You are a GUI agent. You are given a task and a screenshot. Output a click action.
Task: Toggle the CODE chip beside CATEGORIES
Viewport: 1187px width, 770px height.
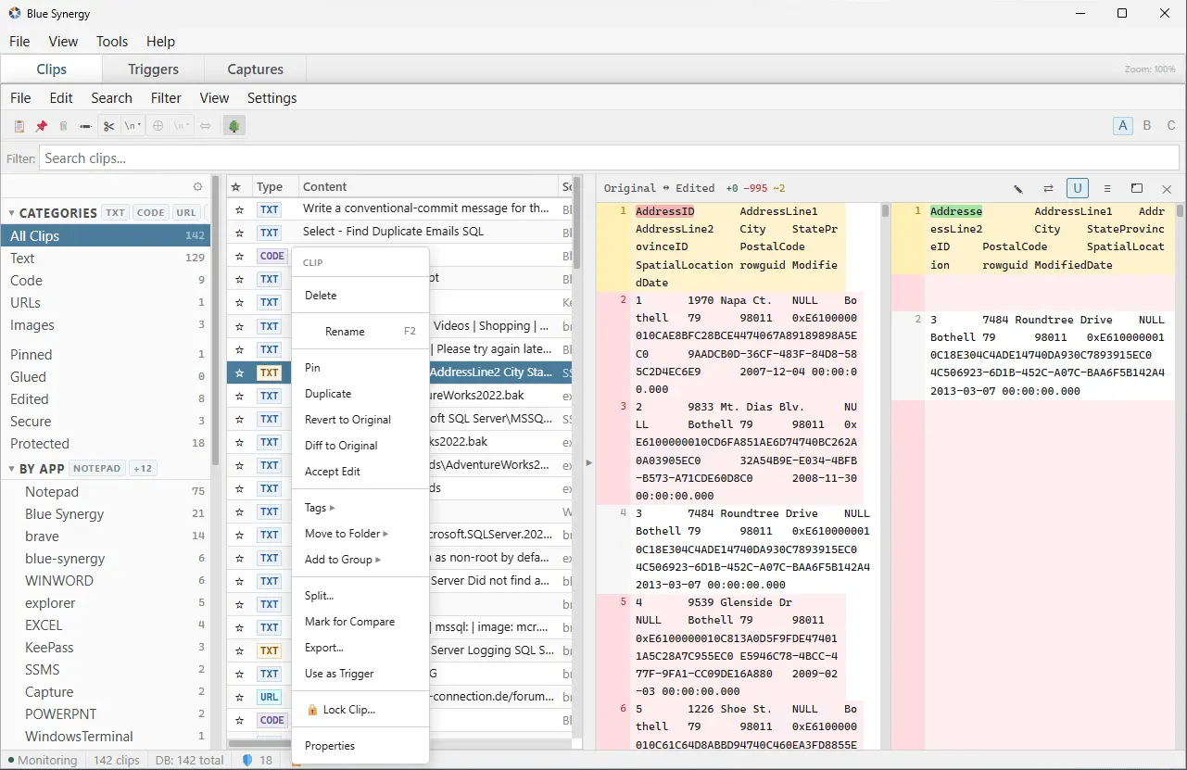(150, 212)
